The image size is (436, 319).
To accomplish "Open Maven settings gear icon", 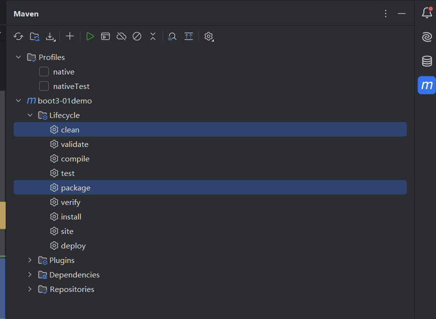I will [x=209, y=36].
